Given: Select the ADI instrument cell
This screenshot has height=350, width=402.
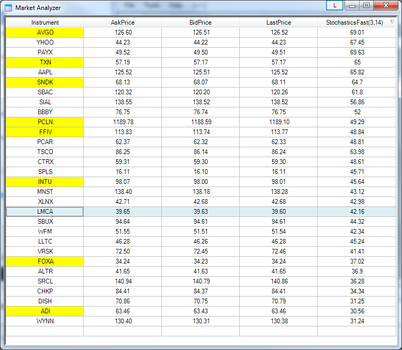Looking at the screenshot, I should click(x=45, y=311).
